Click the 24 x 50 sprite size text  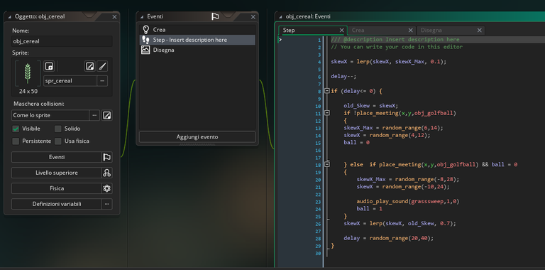click(28, 92)
